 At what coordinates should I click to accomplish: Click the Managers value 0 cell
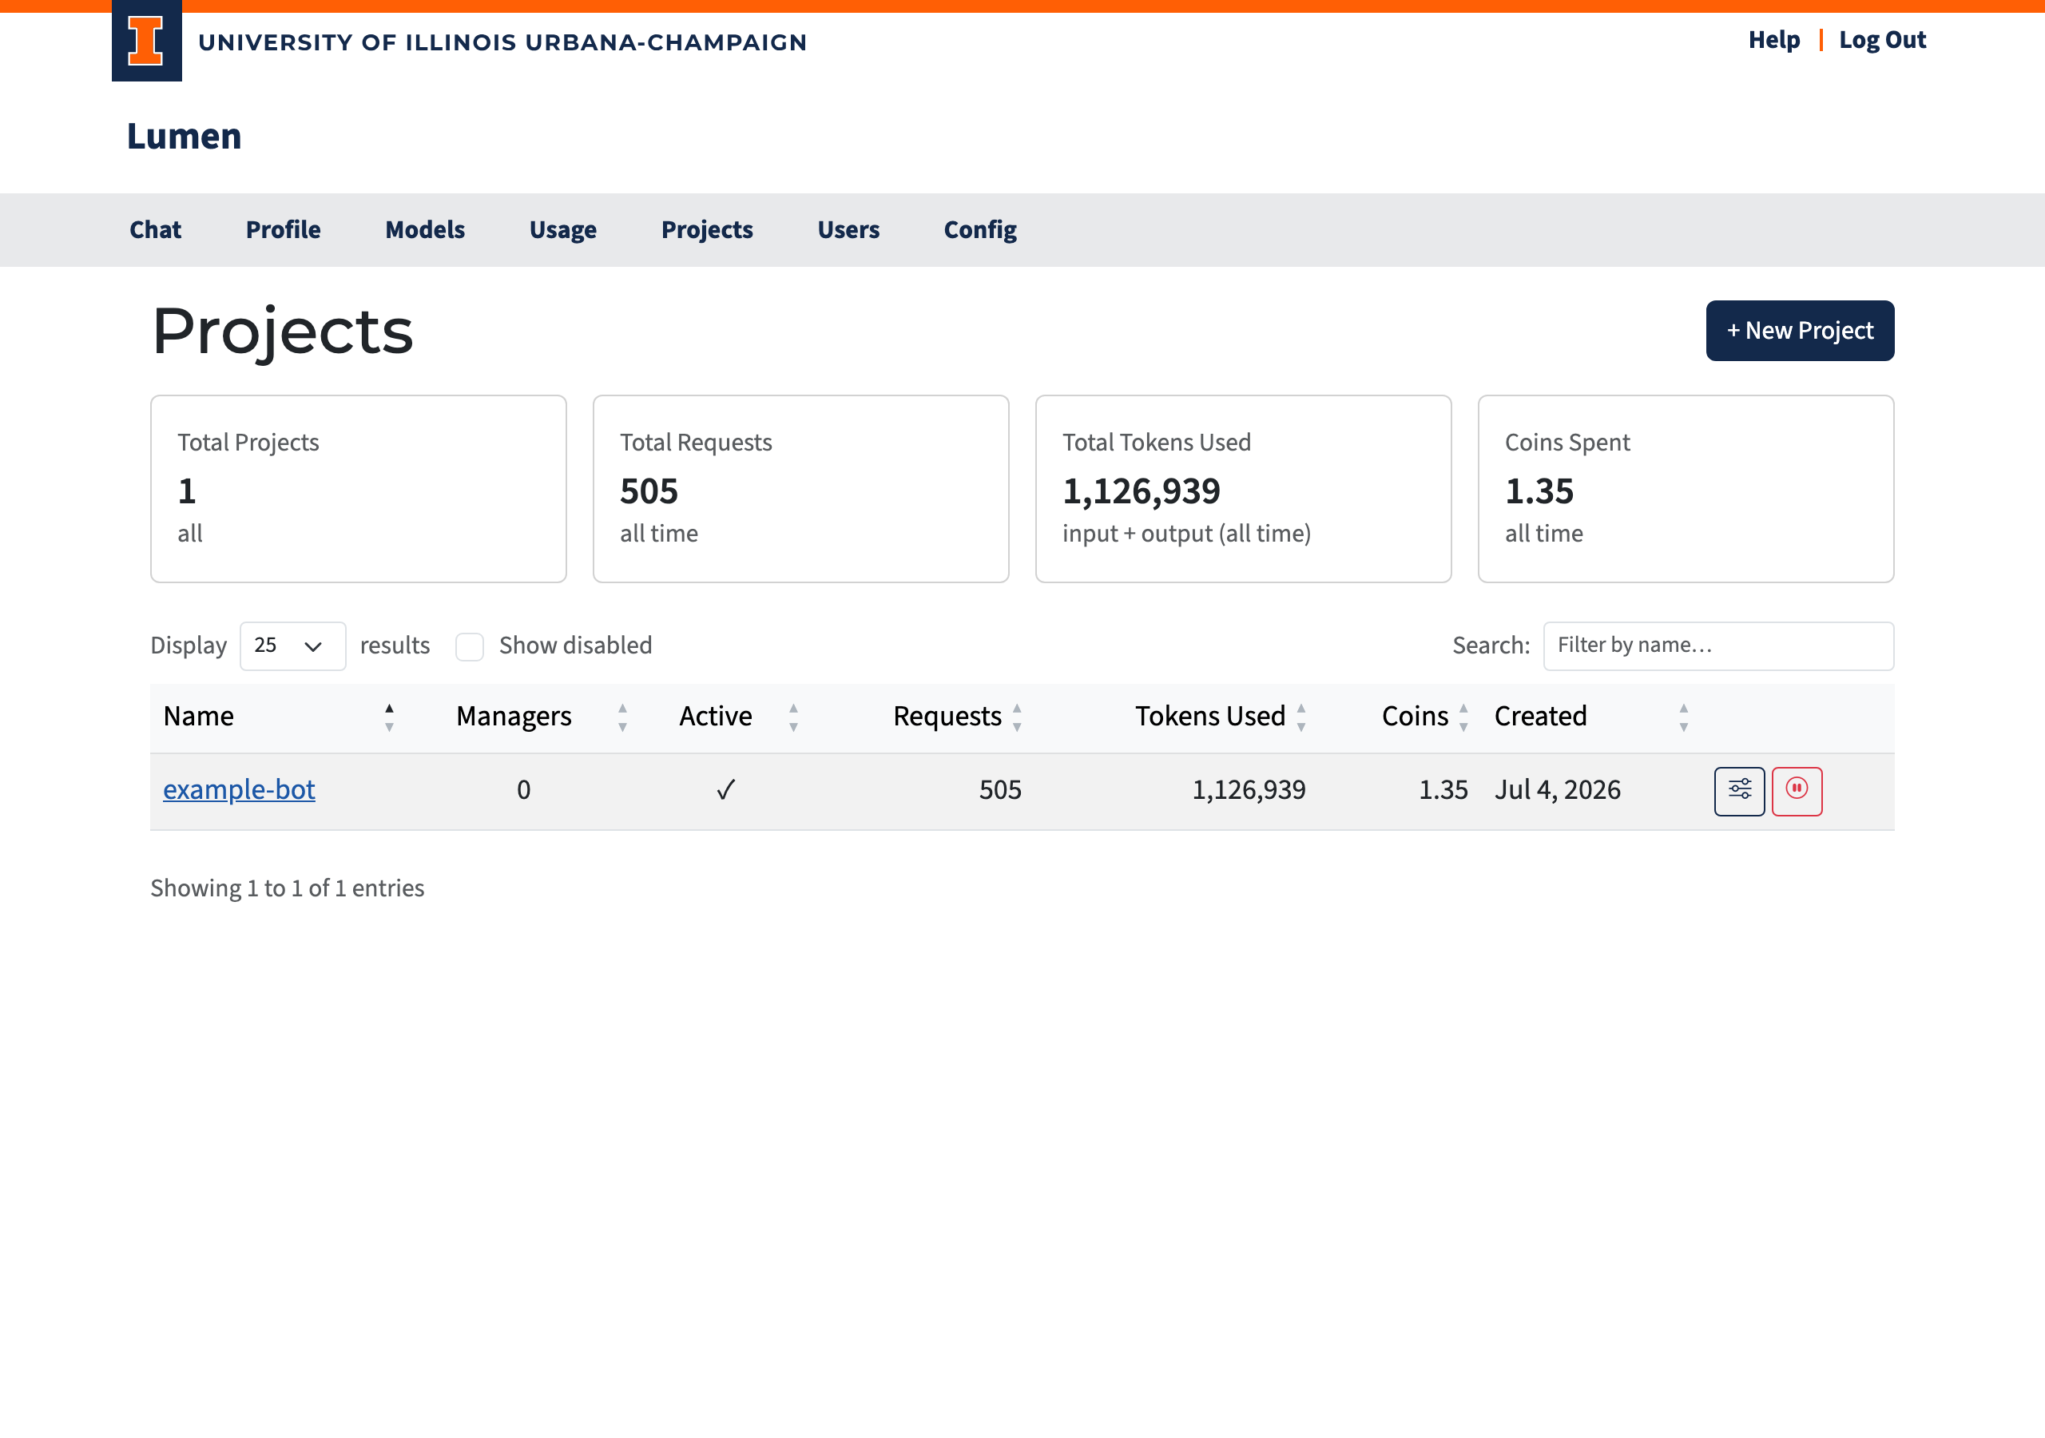pos(524,790)
